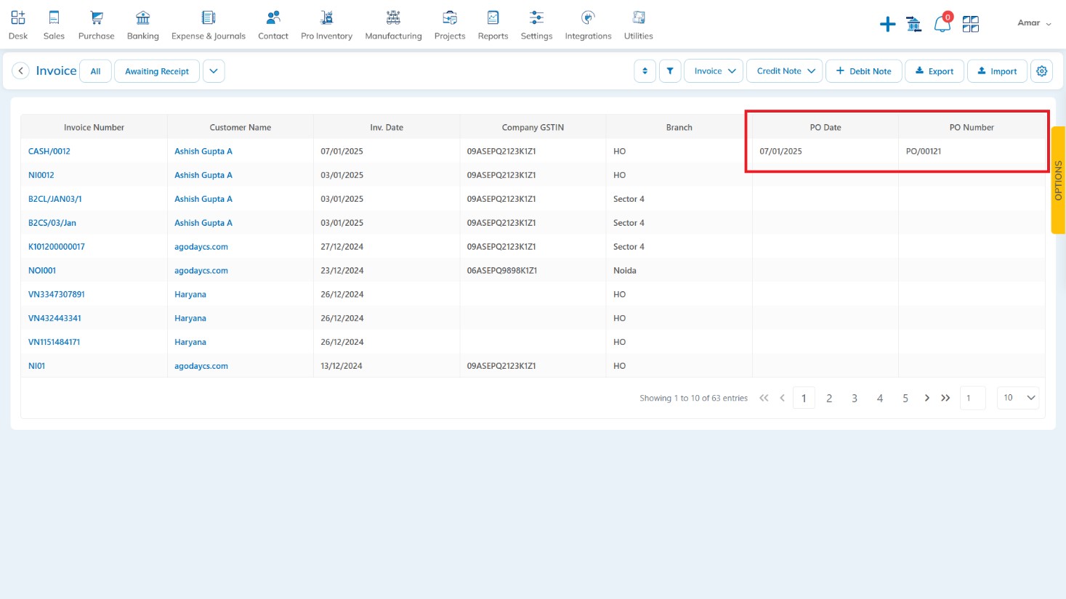Open Pro Inventory module

[327, 25]
